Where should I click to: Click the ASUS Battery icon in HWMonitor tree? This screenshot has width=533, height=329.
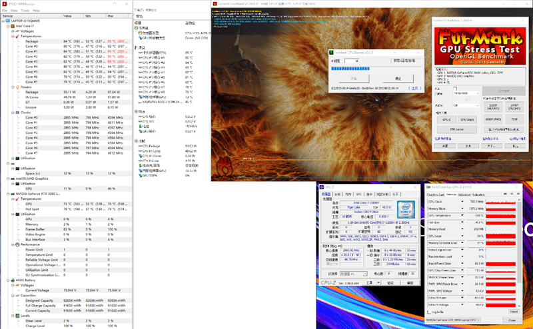(x=13, y=280)
